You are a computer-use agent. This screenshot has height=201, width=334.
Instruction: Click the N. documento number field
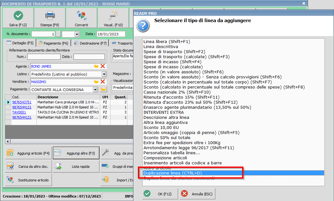coord(43,34)
